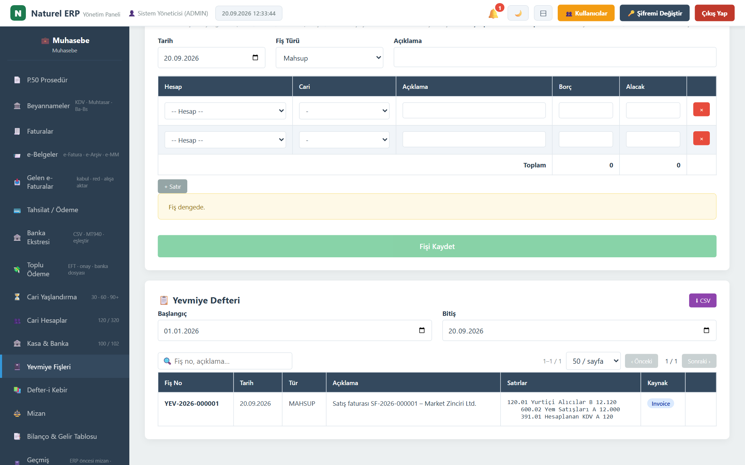Screen dimensions: 745x465
Task: Open Cari Hesaplar menu item
Action: point(65,320)
